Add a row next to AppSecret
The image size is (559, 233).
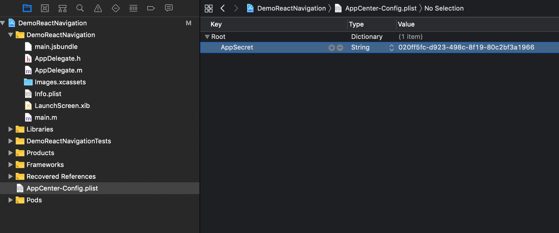pyautogui.click(x=332, y=48)
